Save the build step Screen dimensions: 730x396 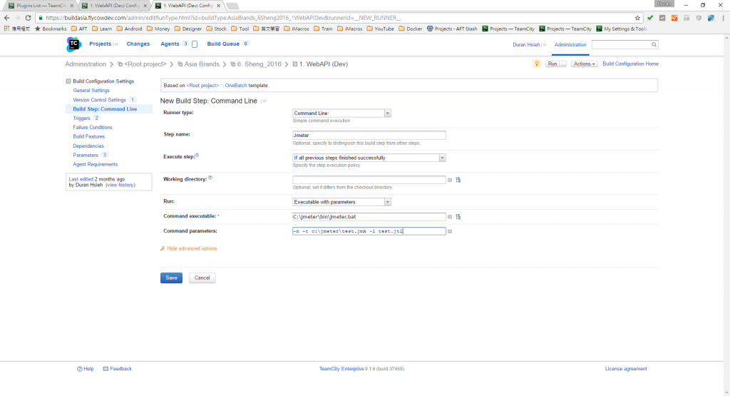[x=171, y=278]
